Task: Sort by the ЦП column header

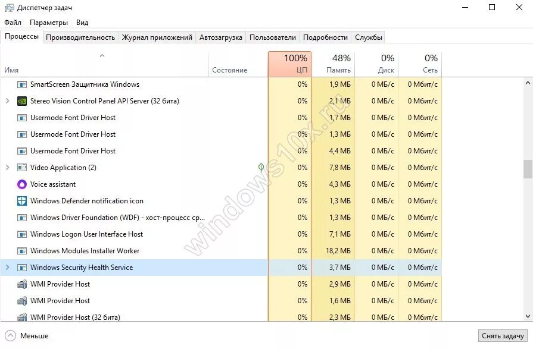Action: click(x=289, y=64)
